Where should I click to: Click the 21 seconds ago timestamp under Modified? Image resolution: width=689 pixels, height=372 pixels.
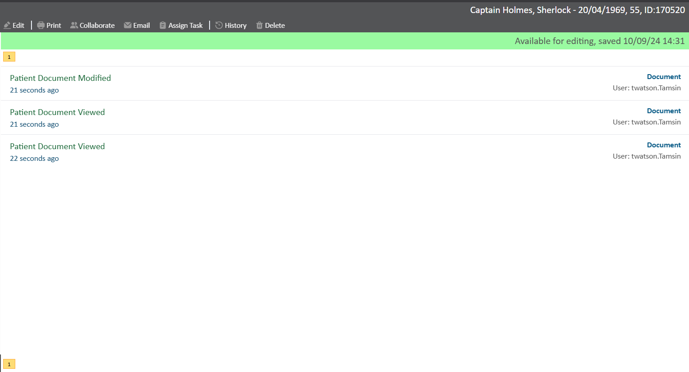[34, 90]
